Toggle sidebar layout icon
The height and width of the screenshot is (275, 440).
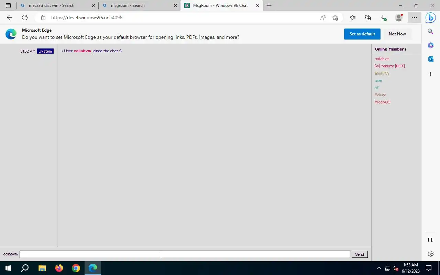(430, 240)
